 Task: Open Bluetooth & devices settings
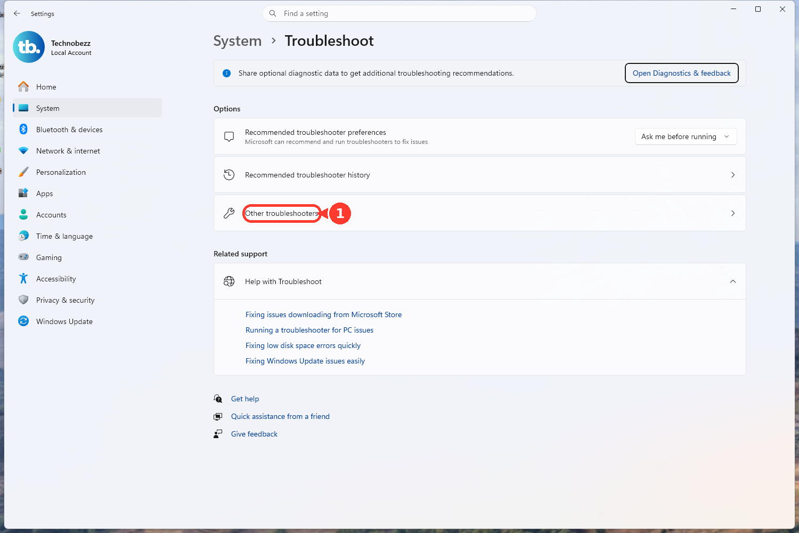click(87, 129)
